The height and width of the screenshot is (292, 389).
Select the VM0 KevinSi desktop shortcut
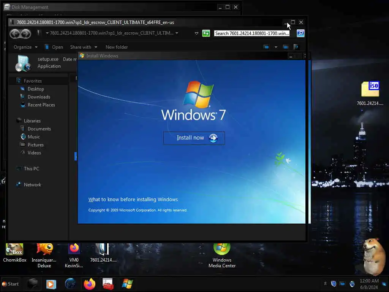pyautogui.click(x=74, y=256)
